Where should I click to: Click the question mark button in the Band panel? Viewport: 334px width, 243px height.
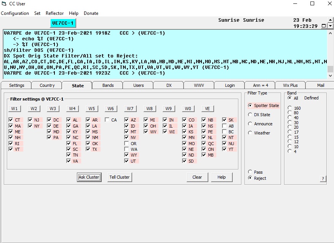323,179
